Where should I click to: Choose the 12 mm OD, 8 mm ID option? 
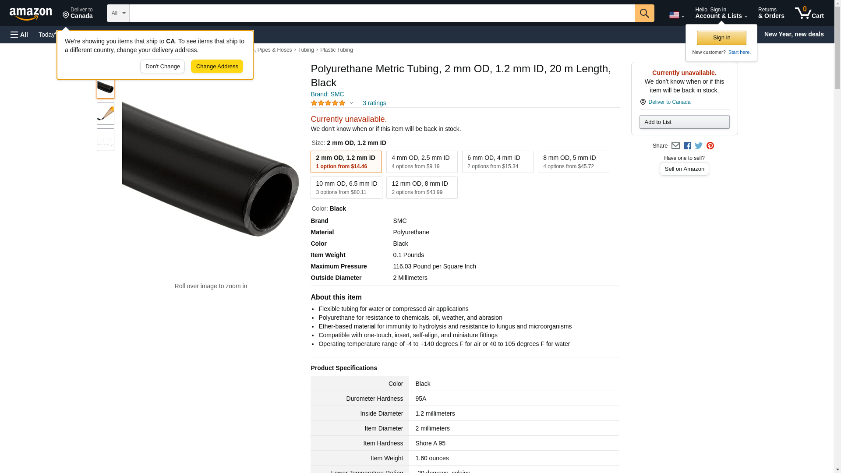[421, 187]
